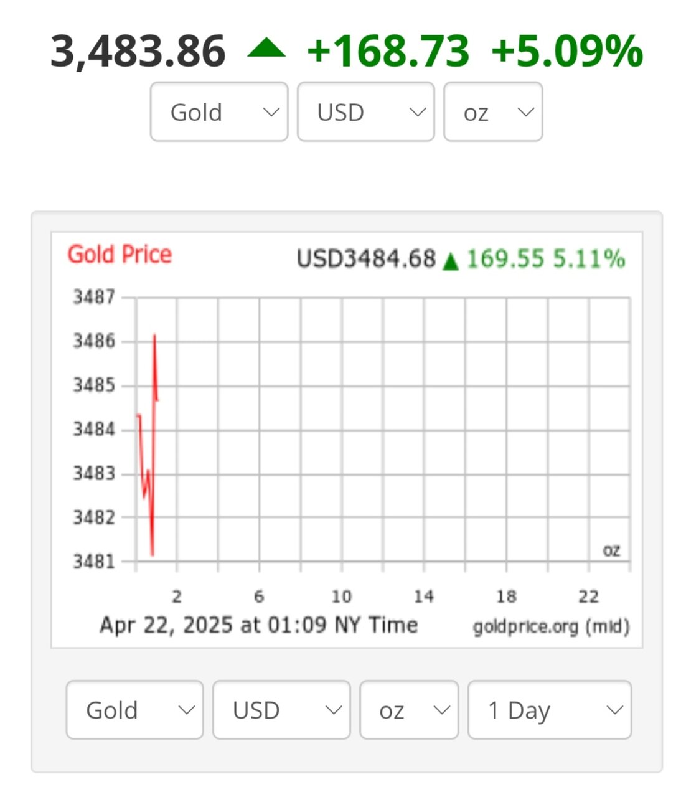The width and height of the screenshot is (681, 797).
Task: Click the +168.73 price change value
Action: pyautogui.click(x=388, y=51)
